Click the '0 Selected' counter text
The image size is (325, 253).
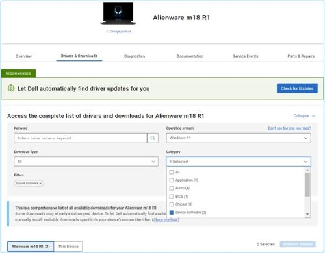point(266,244)
